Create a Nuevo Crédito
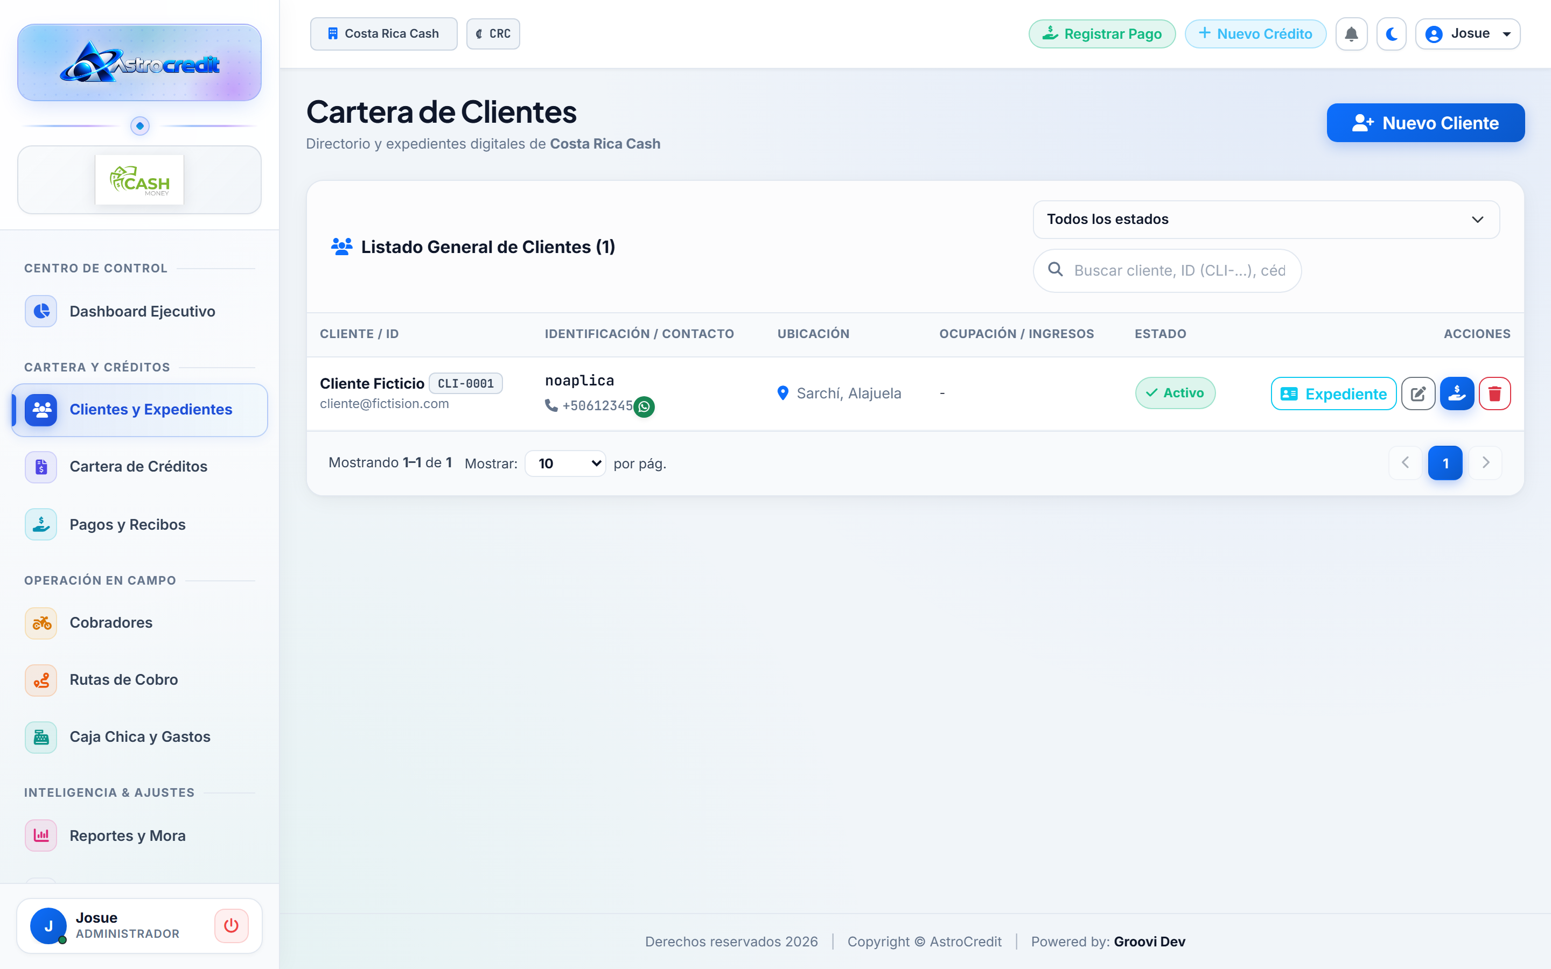The height and width of the screenshot is (969, 1551). 1255,34
